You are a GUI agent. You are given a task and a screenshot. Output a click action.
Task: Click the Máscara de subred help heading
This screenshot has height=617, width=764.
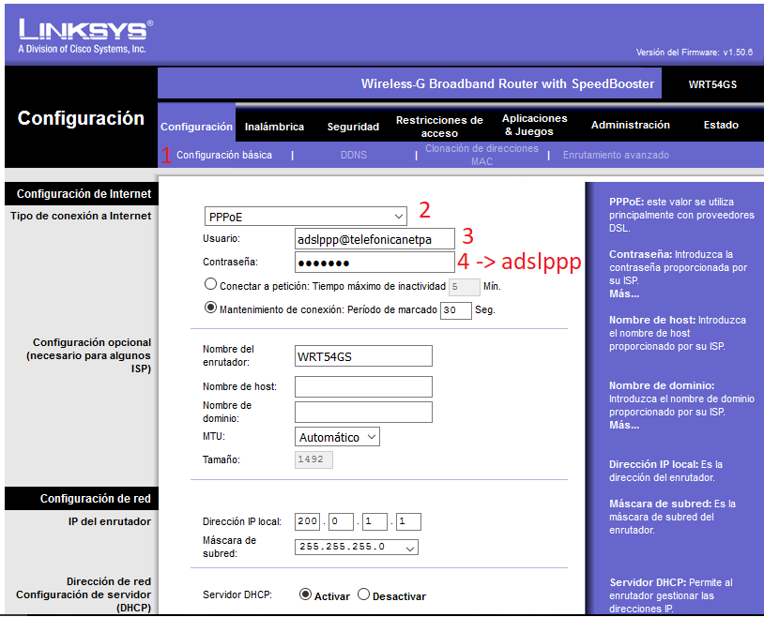(660, 504)
